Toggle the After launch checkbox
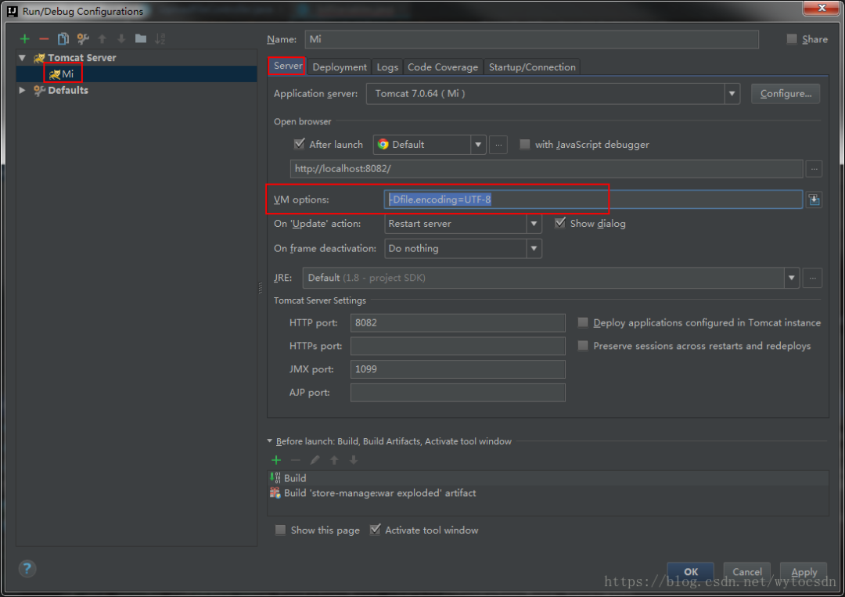The height and width of the screenshot is (597, 845). (300, 144)
